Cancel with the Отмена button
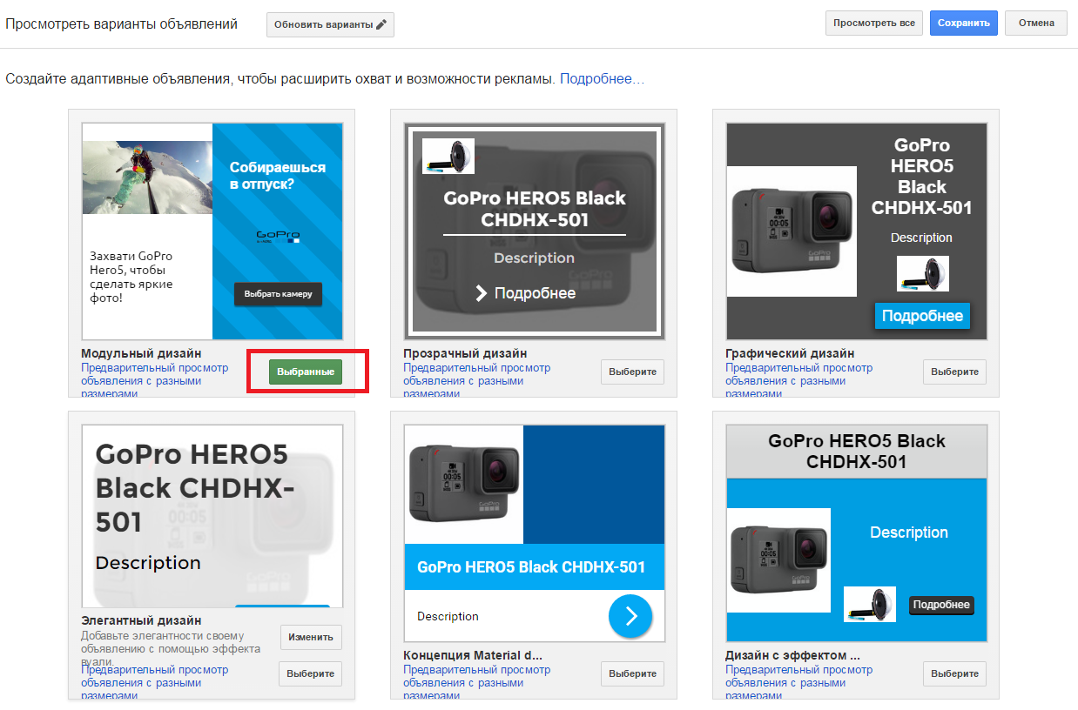Image resolution: width=1078 pixels, height=710 pixels. click(x=1036, y=23)
